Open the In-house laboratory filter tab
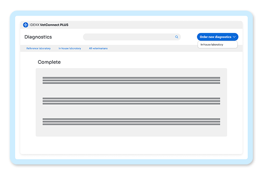 click(69, 48)
